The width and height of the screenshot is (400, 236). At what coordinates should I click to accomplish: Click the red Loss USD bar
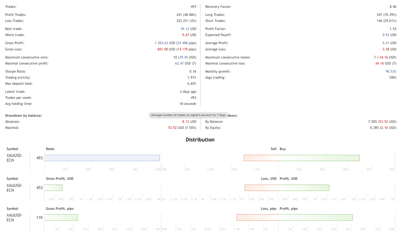point(261,188)
